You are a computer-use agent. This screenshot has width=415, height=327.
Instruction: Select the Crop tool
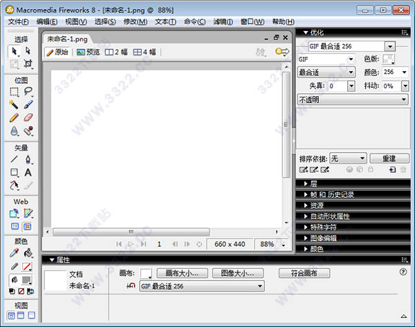28,64
